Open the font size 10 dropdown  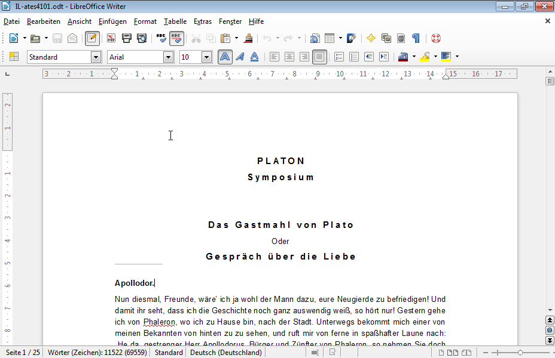point(207,57)
